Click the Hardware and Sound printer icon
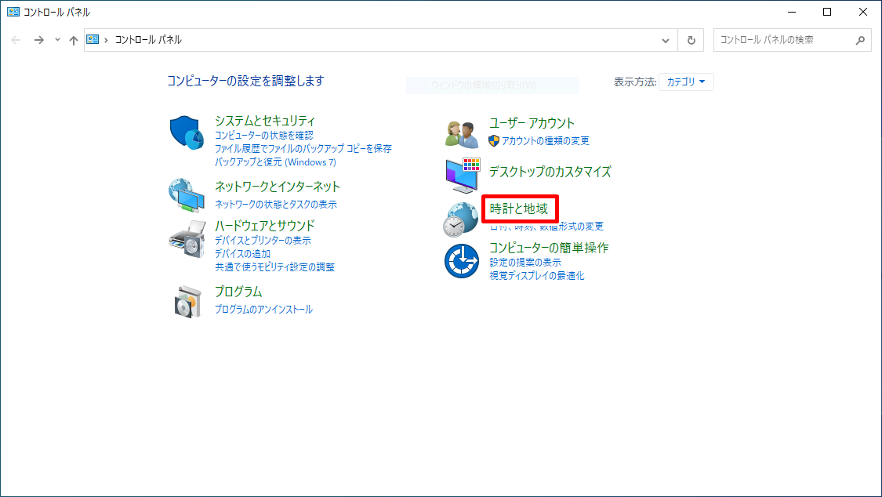The width and height of the screenshot is (882, 497). click(x=187, y=239)
